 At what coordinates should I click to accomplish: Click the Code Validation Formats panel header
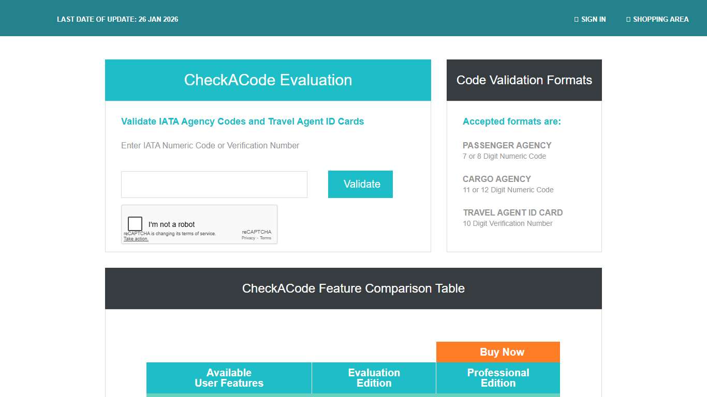[524, 80]
